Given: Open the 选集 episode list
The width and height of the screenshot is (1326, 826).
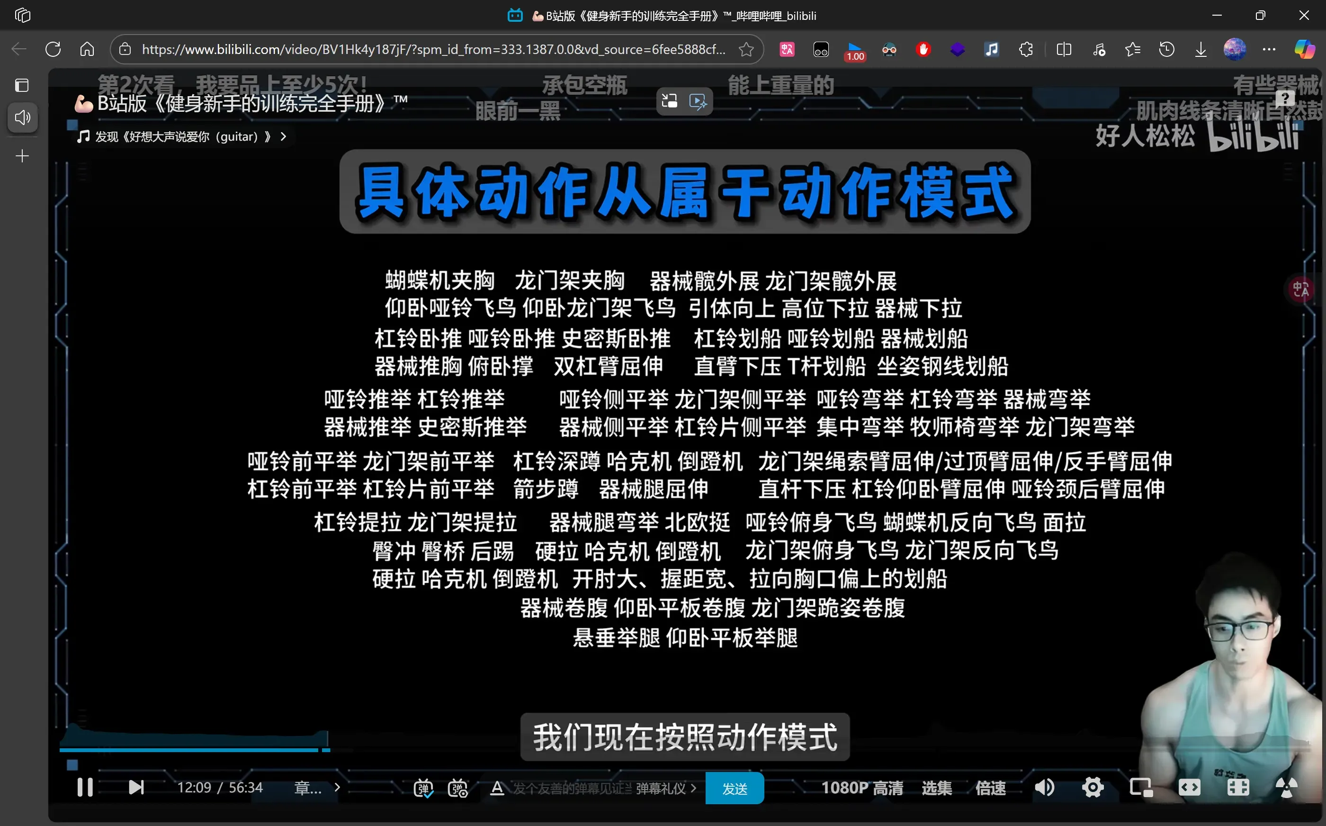Looking at the screenshot, I should (x=937, y=788).
